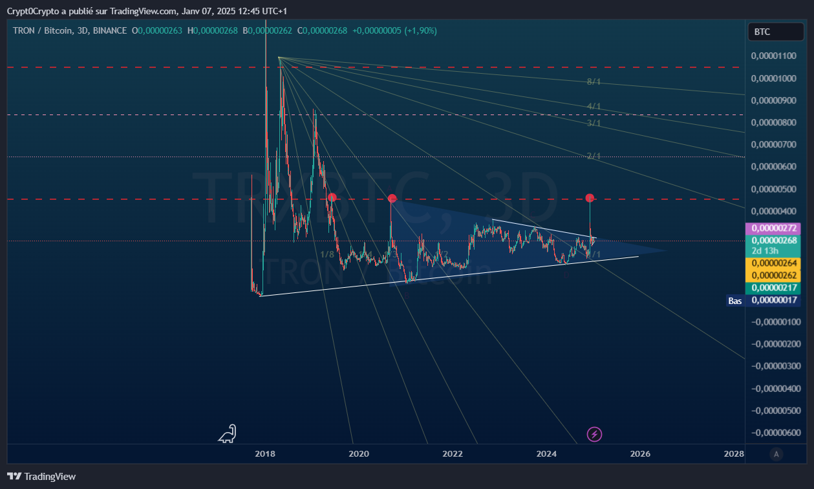Screen dimensions: 814x489
Task: Click the 2020 label on the time axis
Action: click(359, 454)
